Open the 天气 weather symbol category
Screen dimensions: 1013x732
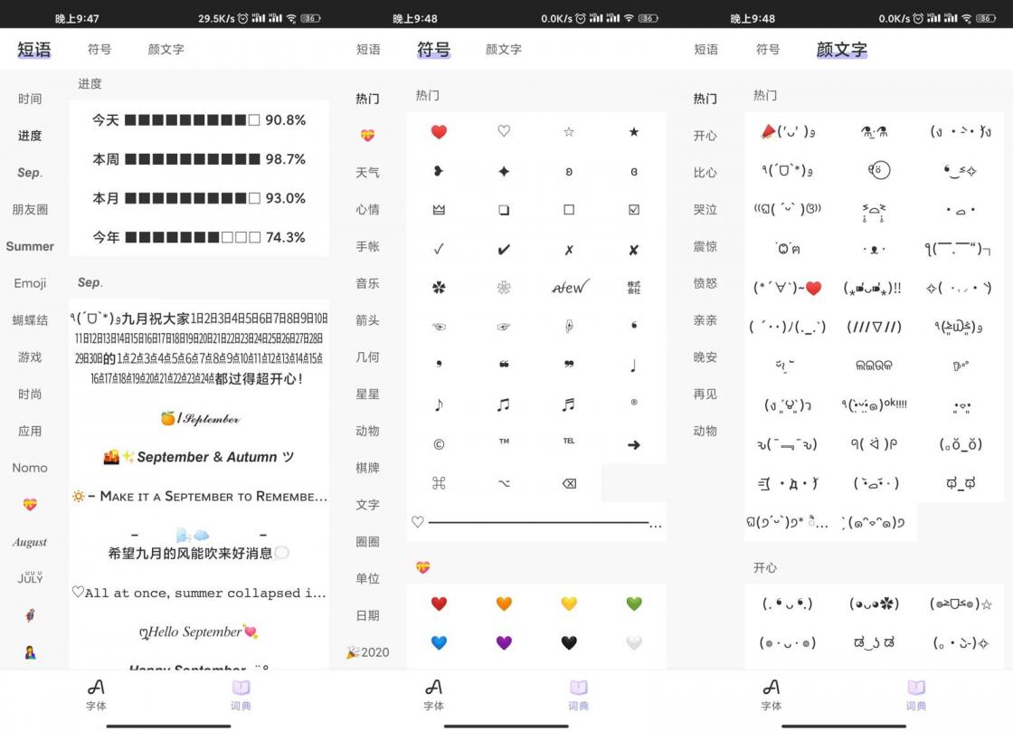(369, 173)
